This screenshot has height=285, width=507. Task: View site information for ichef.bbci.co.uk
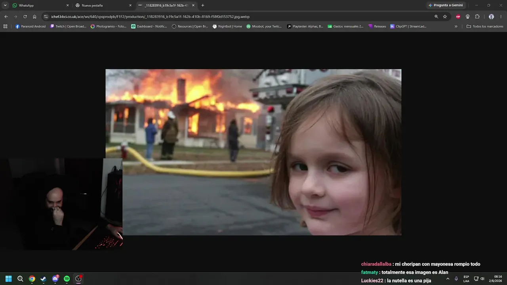click(x=46, y=17)
